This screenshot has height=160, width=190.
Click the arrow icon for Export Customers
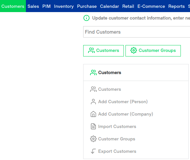[93, 151]
